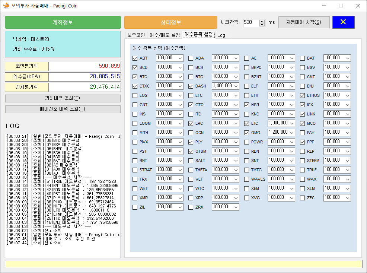Uncheck the CTXC coin checkbox
Image resolution: width=367 pixels, height=273 pixels.
coord(135,86)
